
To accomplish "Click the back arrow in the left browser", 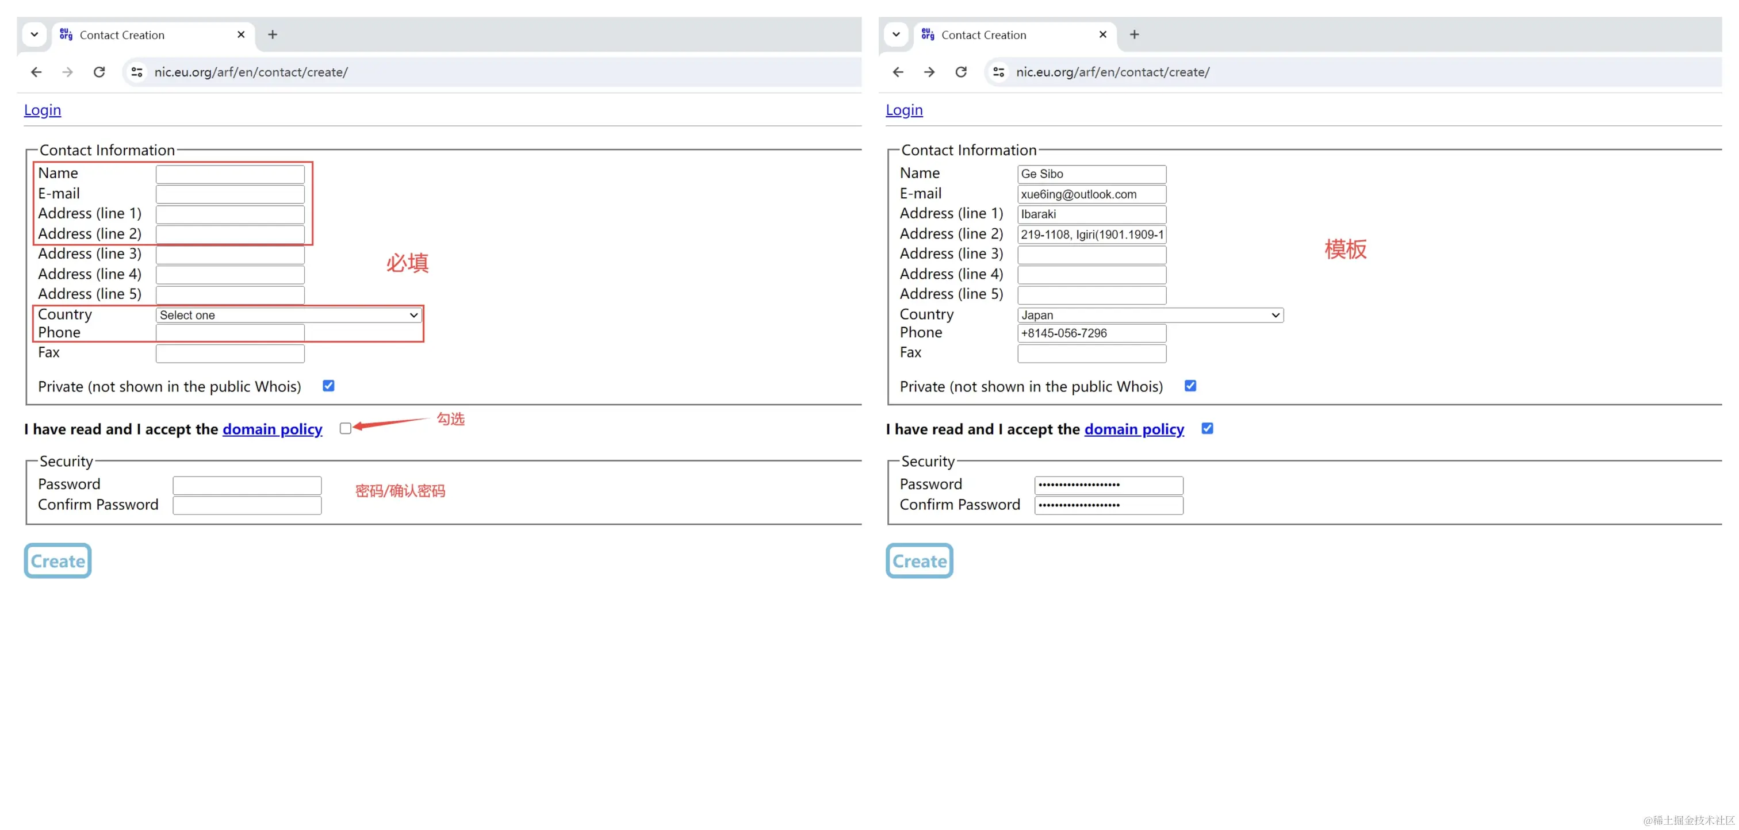I will click(36, 71).
